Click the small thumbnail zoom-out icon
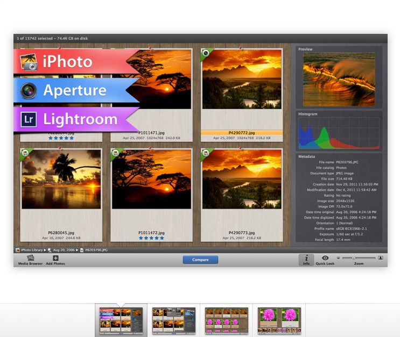400x337 pixels. point(338,258)
